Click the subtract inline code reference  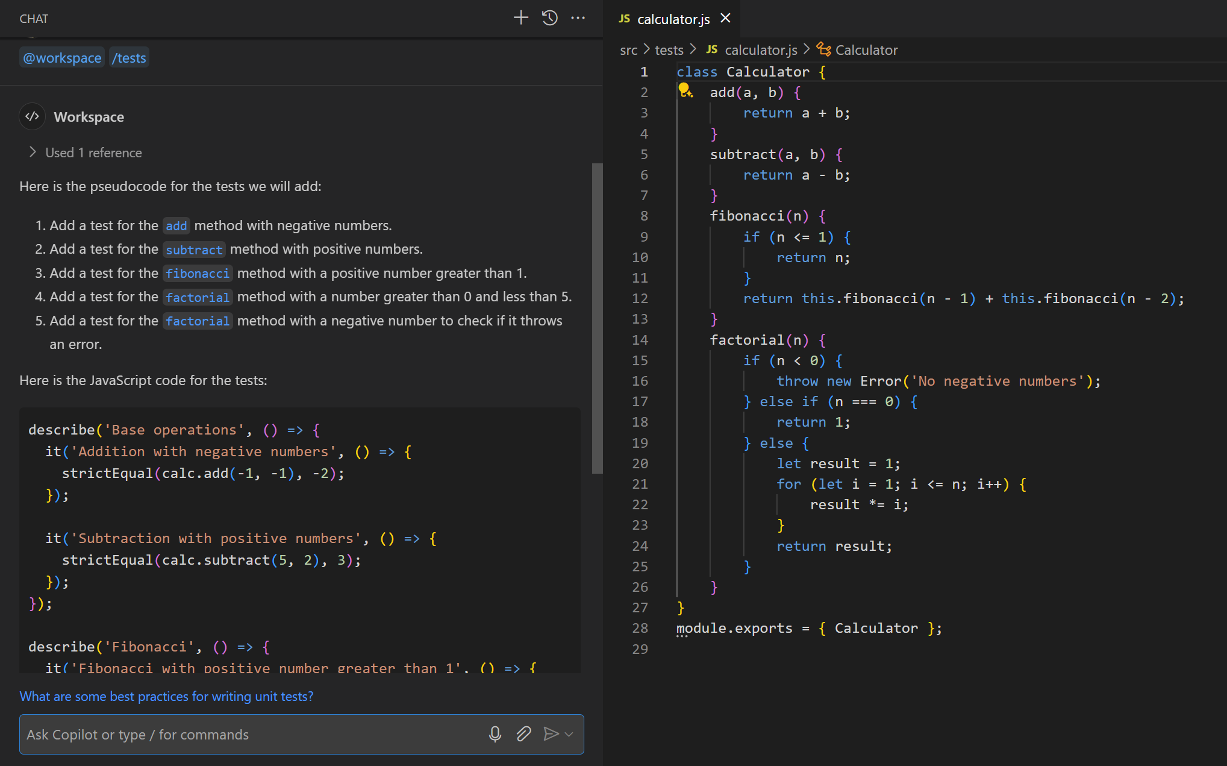tap(194, 250)
